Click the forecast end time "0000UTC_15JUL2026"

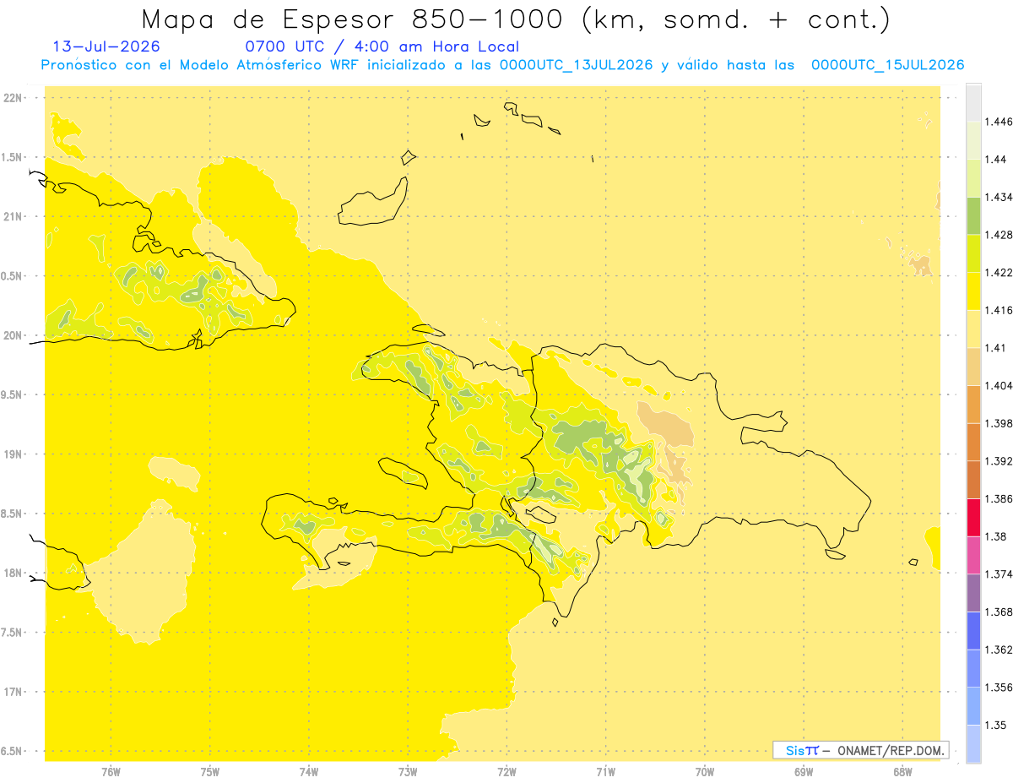point(887,65)
